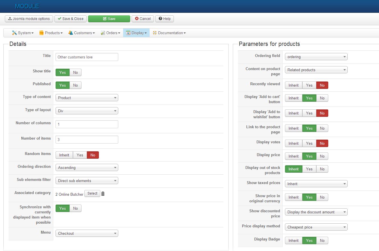Image resolution: width=379 pixels, height=251 pixels.
Task: Set Random items to Inherit
Action: [x=64, y=155]
